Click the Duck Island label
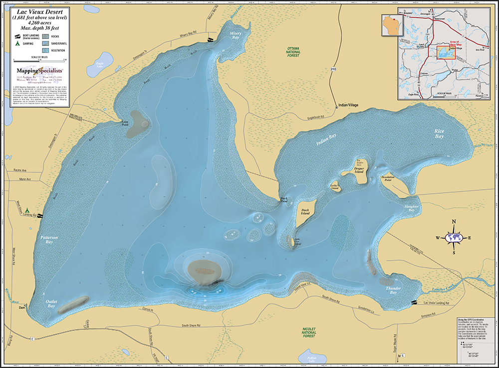 [305, 212]
